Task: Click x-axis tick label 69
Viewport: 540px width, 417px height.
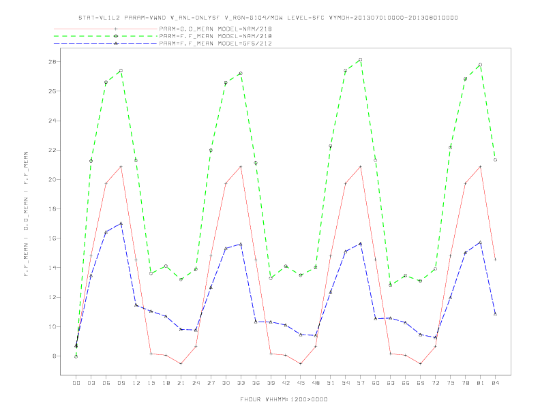Action: pyautogui.click(x=421, y=383)
